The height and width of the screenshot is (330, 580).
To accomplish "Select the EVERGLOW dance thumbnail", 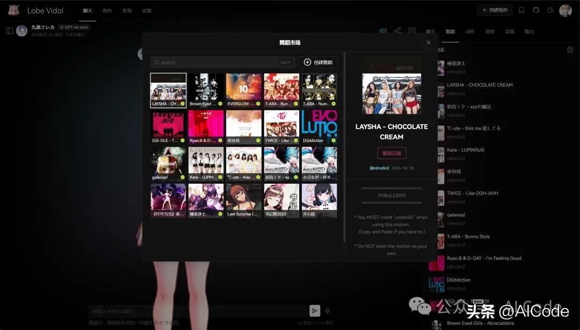I will [x=244, y=91].
